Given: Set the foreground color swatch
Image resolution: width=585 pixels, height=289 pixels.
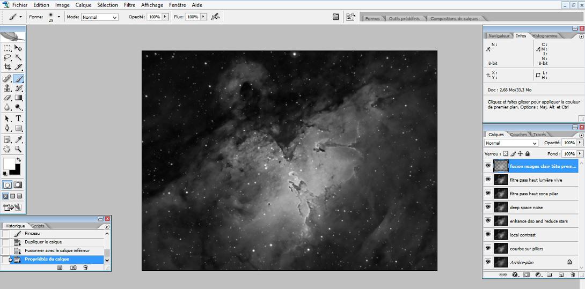Looking at the screenshot, I should pyautogui.click(x=9, y=164).
